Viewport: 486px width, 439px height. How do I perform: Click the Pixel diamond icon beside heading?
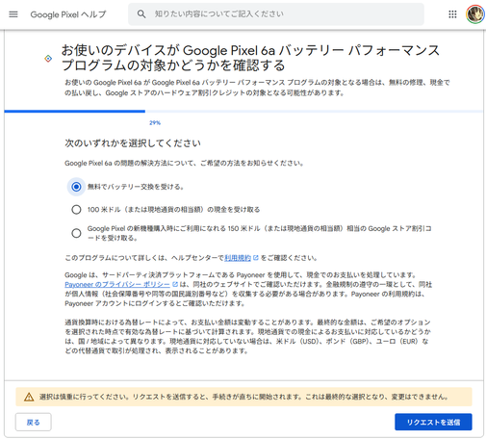[x=48, y=59]
